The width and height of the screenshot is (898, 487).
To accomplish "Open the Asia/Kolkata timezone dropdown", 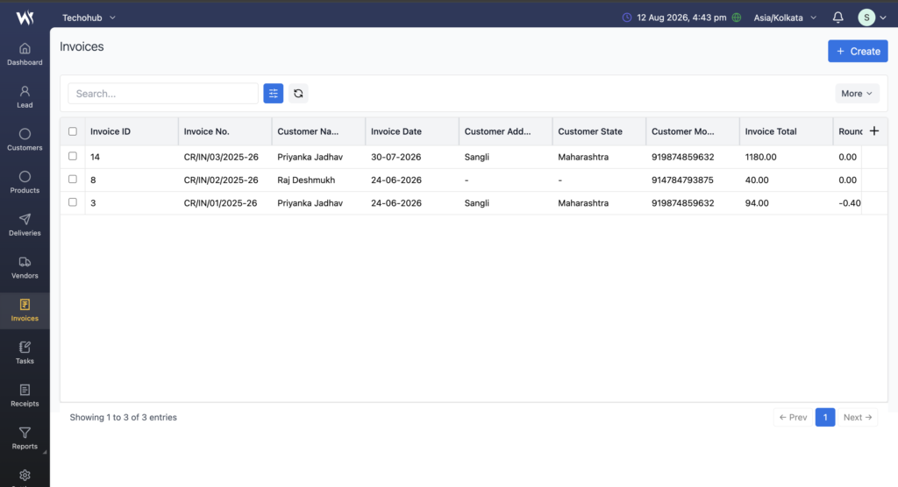I will [x=785, y=18].
